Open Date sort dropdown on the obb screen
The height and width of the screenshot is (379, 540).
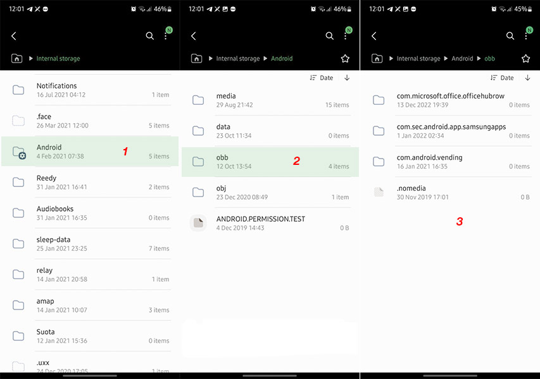502,78
